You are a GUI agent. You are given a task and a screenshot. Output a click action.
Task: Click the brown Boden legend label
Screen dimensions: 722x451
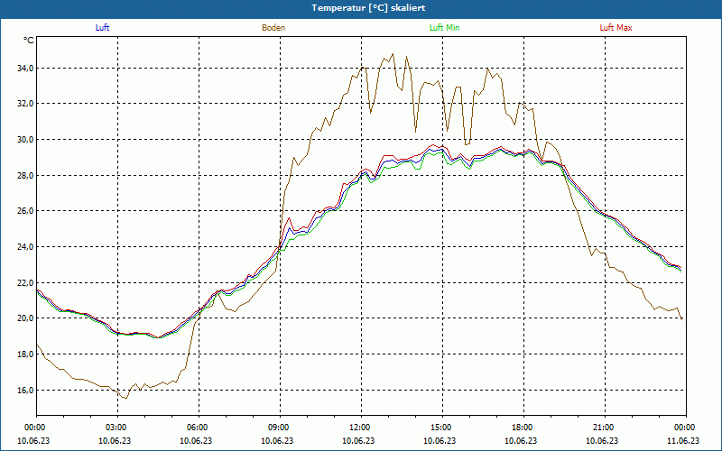[273, 28]
